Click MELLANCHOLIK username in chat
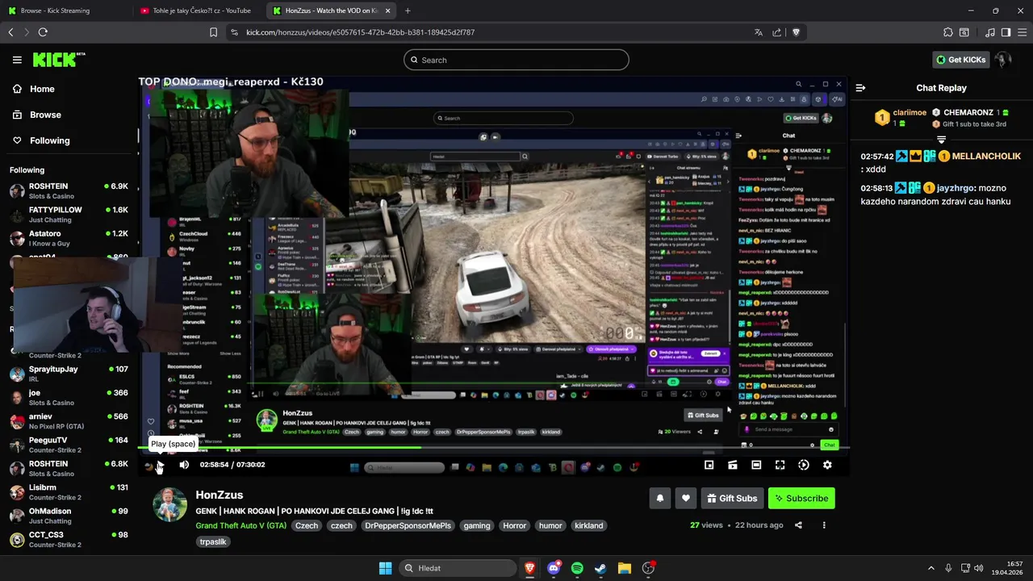1033x581 pixels. coord(986,157)
